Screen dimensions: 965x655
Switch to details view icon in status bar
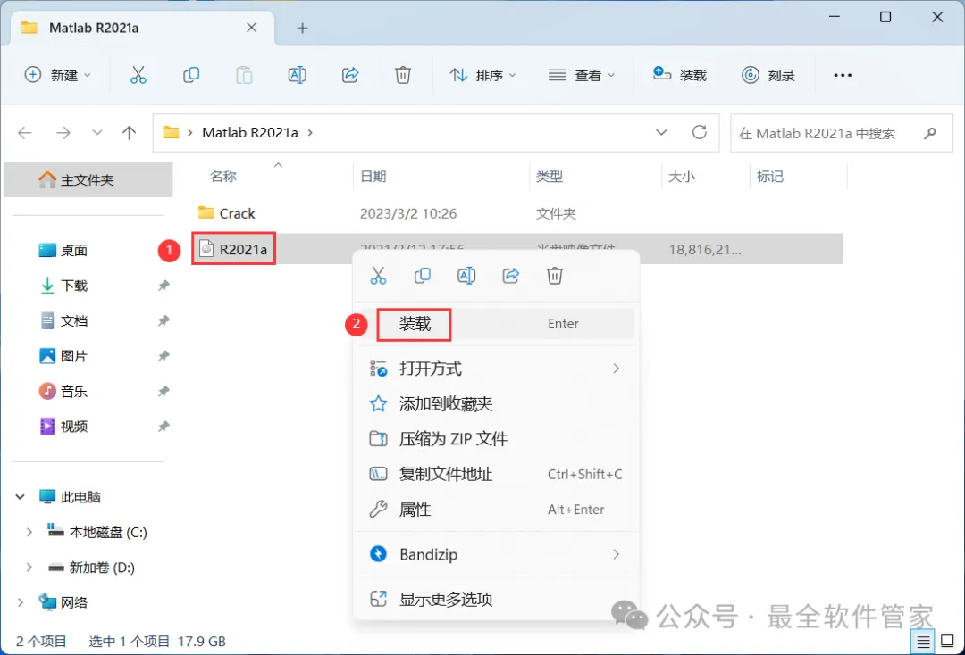pyautogui.click(x=923, y=643)
